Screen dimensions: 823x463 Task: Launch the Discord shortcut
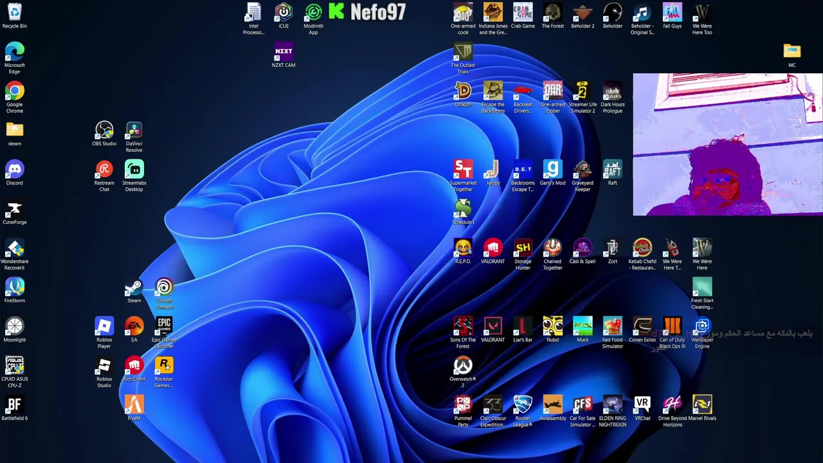click(x=14, y=173)
